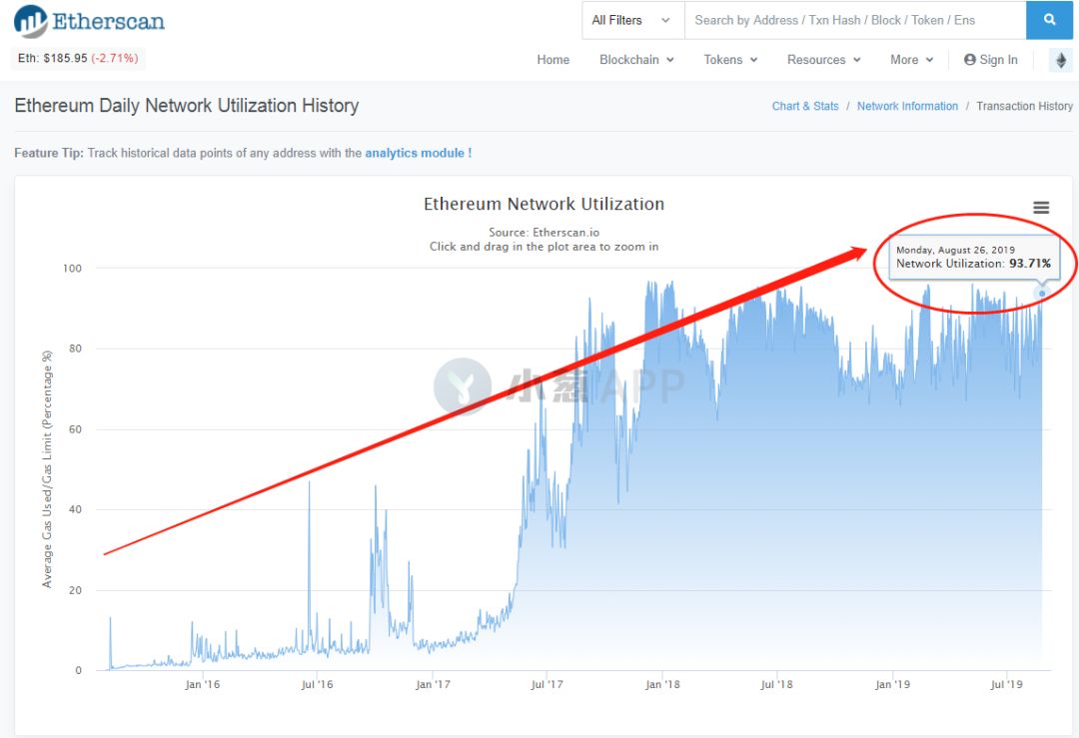Expand the More menu
Viewport: 1079px width, 738px height.
pos(911,60)
